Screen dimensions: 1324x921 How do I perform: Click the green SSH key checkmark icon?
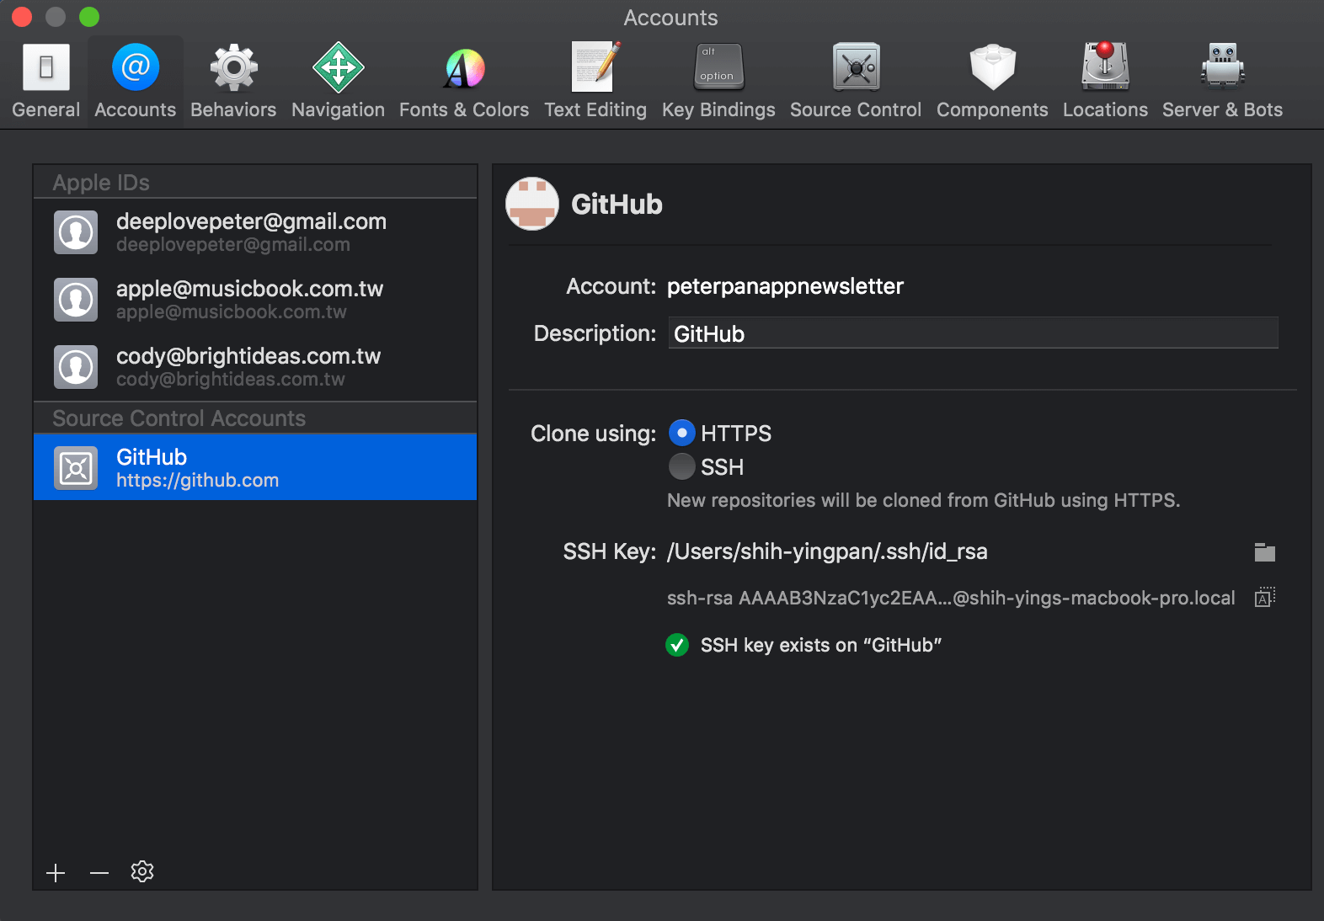pos(677,645)
